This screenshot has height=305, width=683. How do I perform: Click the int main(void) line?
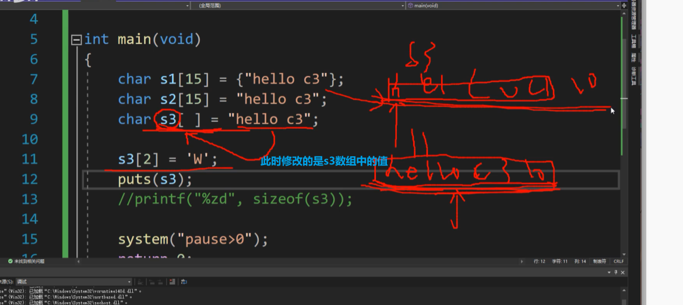coord(142,40)
